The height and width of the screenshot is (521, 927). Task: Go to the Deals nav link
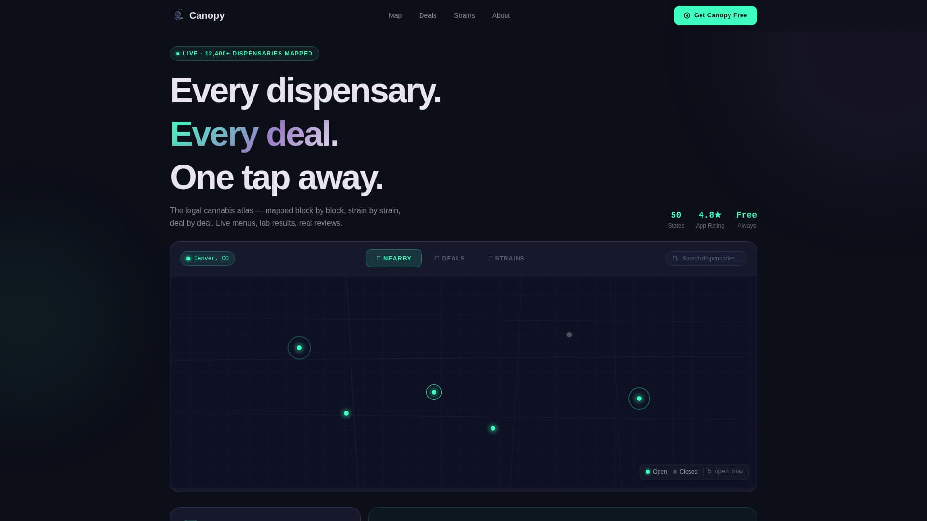pos(427,15)
